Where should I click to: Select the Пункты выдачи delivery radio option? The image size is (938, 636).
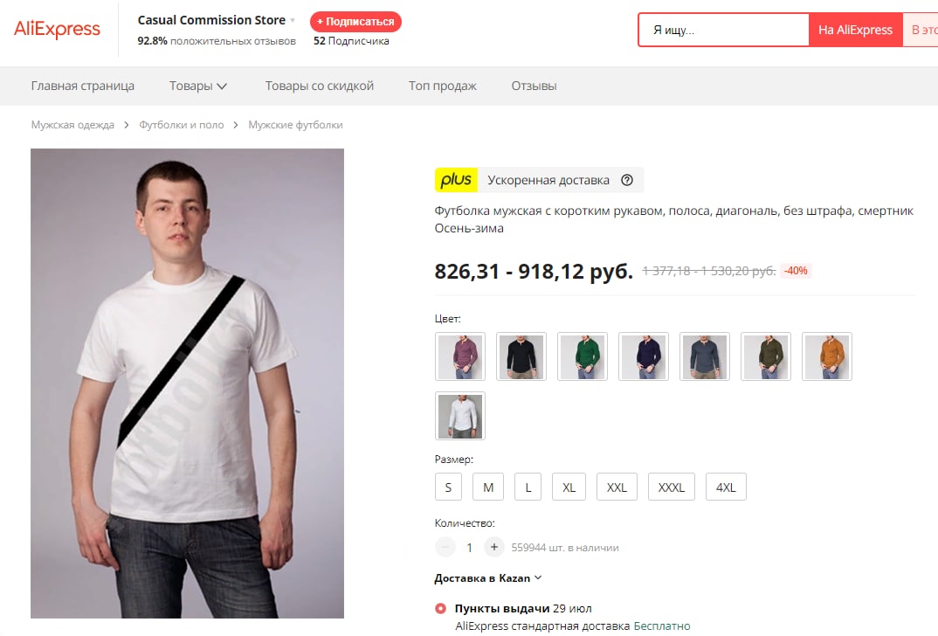click(x=440, y=608)
